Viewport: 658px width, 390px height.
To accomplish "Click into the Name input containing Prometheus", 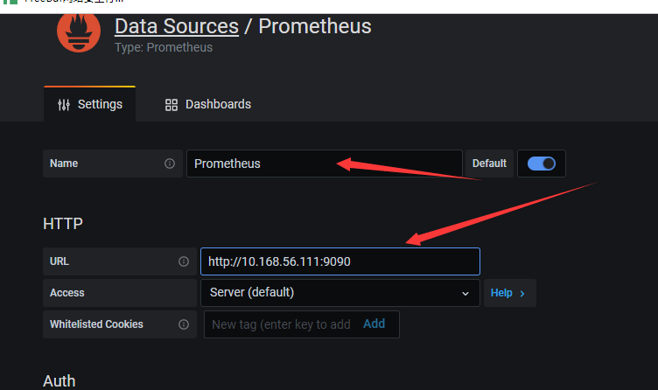I will pyautogui.click(x=325, y=164).
